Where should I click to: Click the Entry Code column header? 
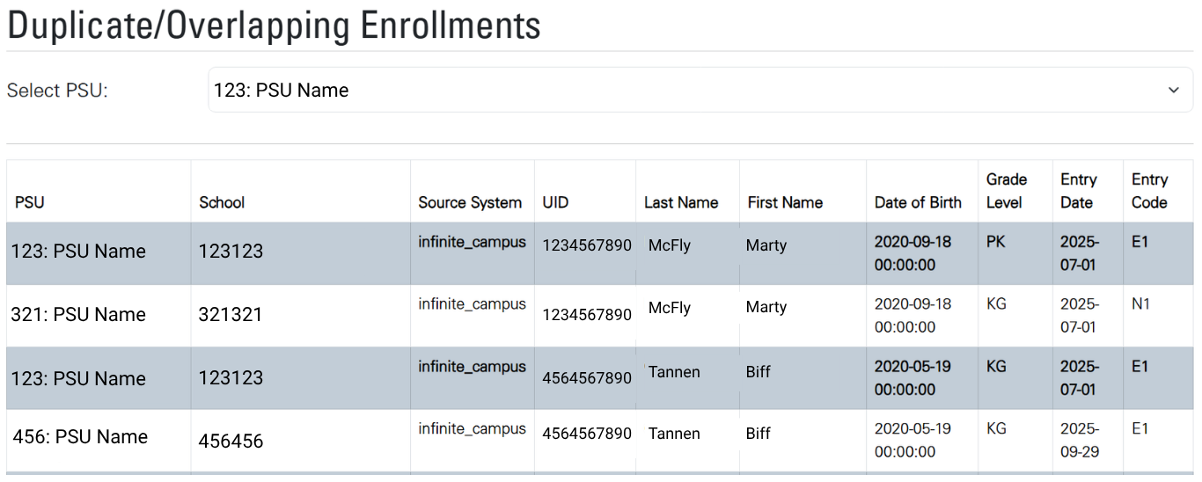pos(1149,191)
